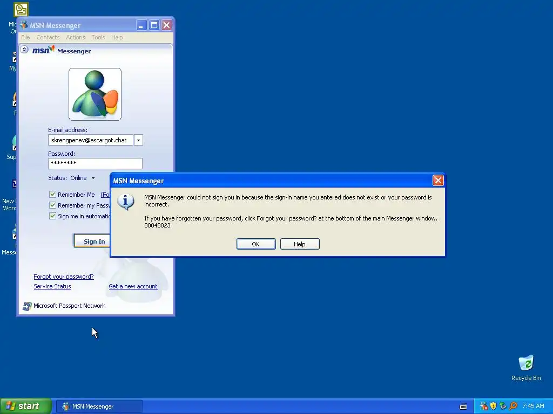553x414 pixels.
Task: Click the Get a new account link
Action: click(133, 287)
